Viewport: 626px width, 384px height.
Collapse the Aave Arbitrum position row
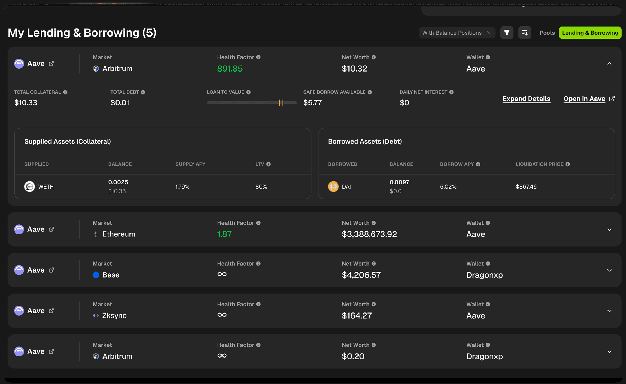[609, 64]
